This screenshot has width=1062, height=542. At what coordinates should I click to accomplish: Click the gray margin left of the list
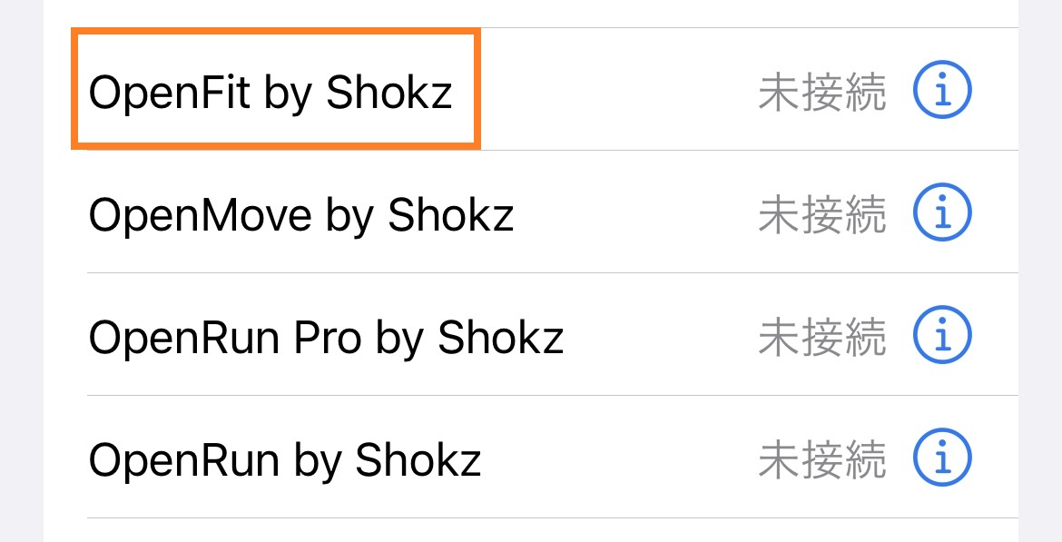21,272
